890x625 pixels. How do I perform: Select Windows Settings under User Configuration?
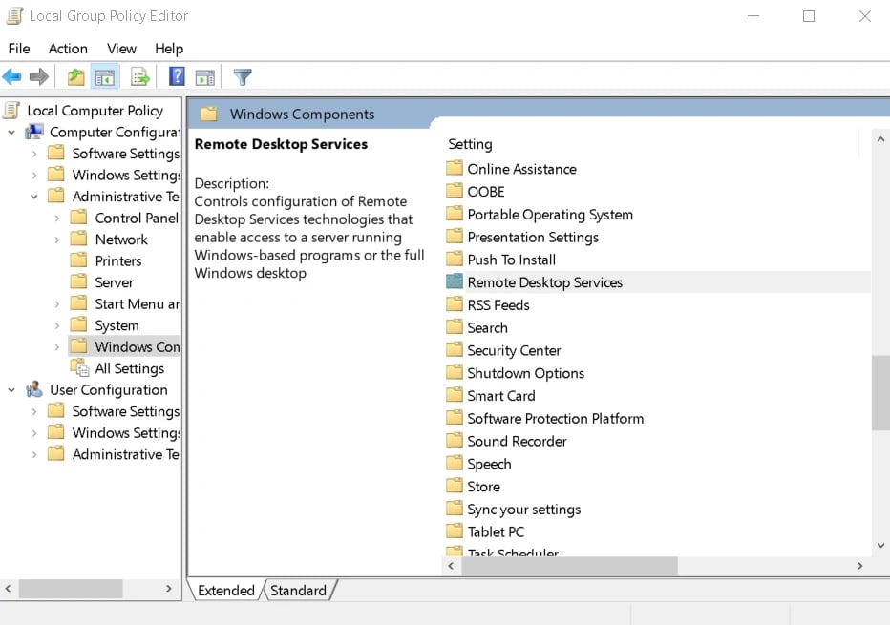125,433
